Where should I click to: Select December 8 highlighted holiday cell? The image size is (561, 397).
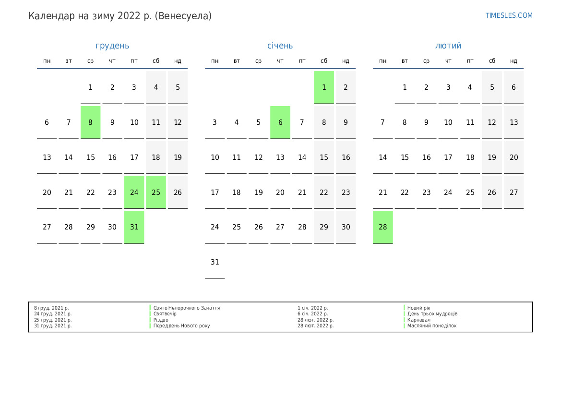pyautogui.click(x=91, y=122)
